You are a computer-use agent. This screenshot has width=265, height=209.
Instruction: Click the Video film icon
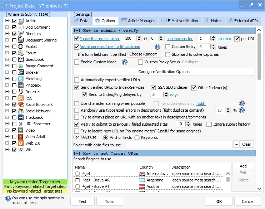click(x=21, y=130)
